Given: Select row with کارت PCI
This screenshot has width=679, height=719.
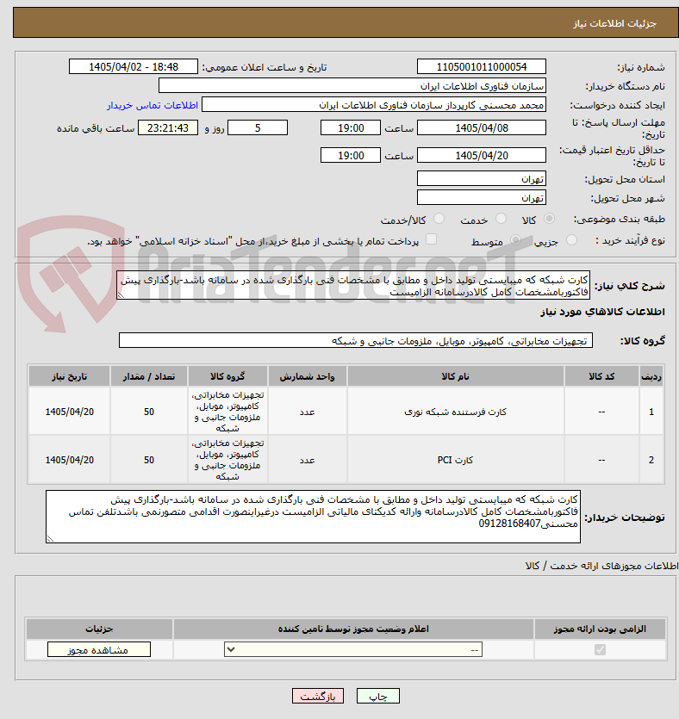Looking at the screenshot, I should (346, 460).
